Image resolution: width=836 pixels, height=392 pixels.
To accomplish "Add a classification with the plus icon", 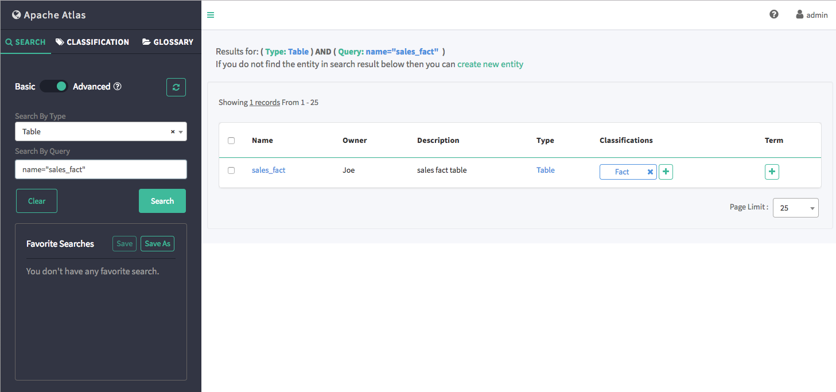I will (x=666, y=172).
